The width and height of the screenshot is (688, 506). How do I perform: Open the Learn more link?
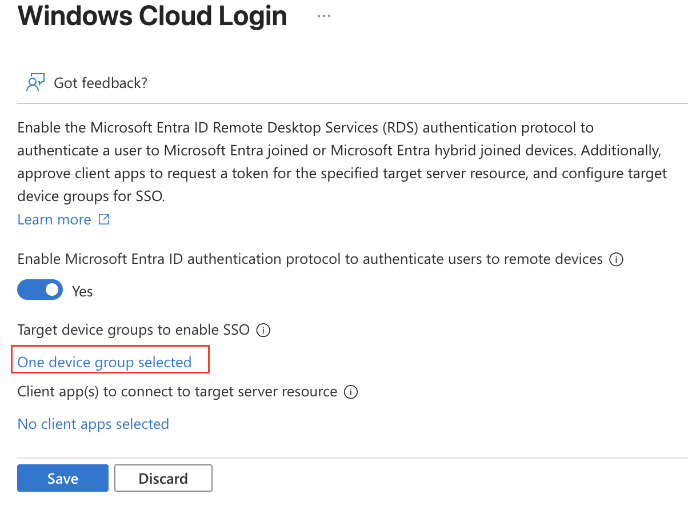tap(54, 220)
